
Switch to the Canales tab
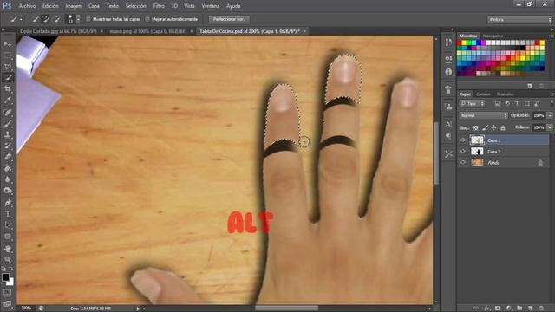[483, 94]
